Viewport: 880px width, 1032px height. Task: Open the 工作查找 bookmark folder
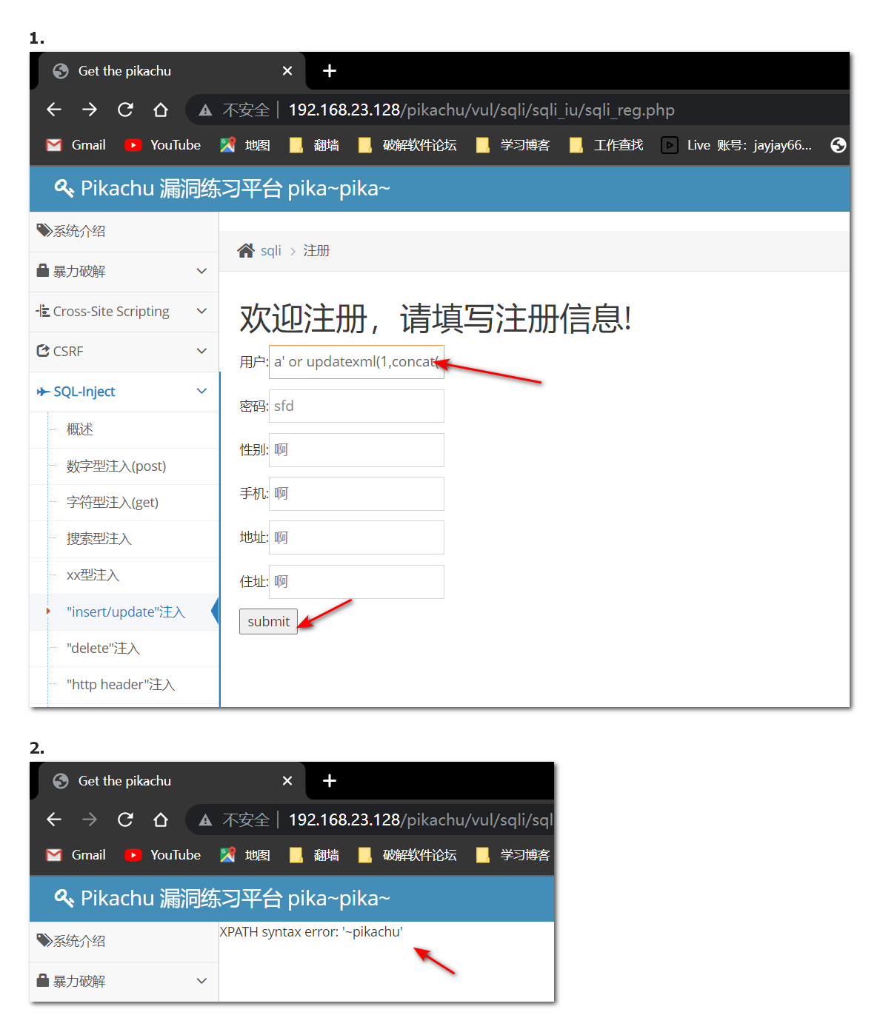[x=607, y=145]
